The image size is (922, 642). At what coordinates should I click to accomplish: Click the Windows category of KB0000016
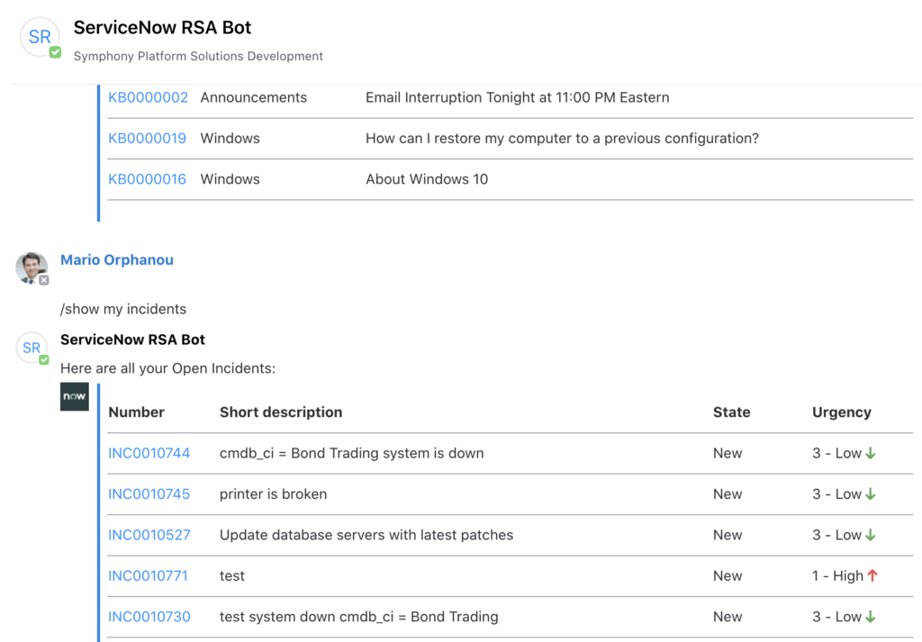coord(230,179)
